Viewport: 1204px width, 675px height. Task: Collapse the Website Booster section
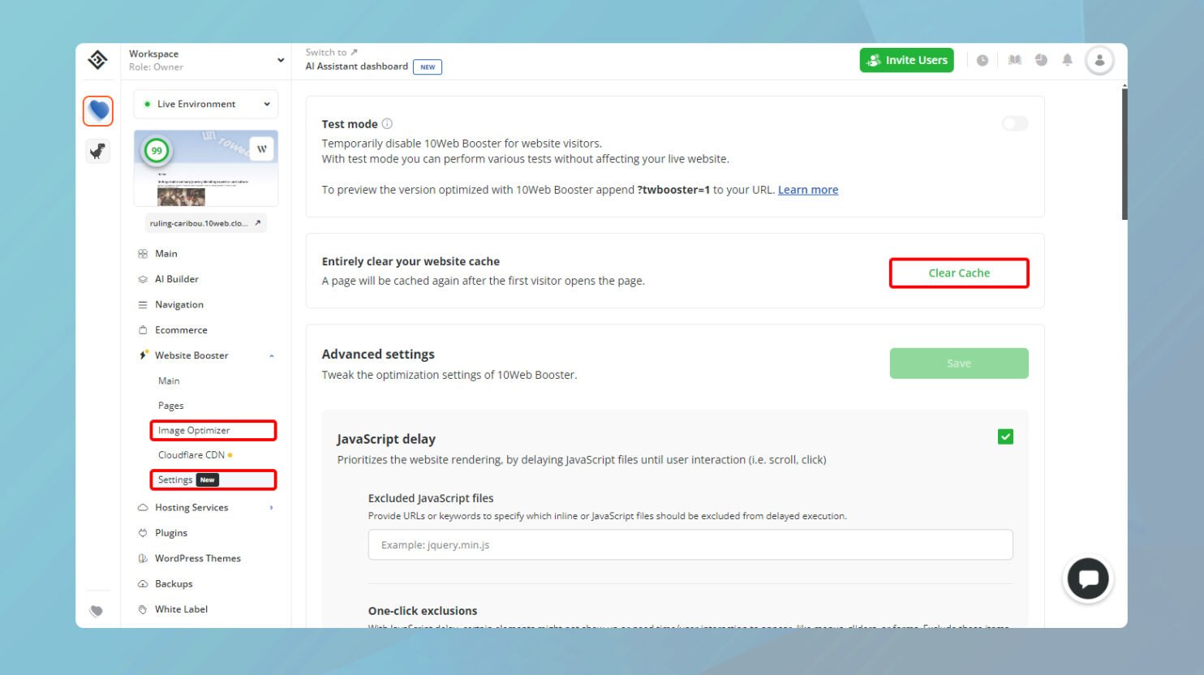point(272,355)
